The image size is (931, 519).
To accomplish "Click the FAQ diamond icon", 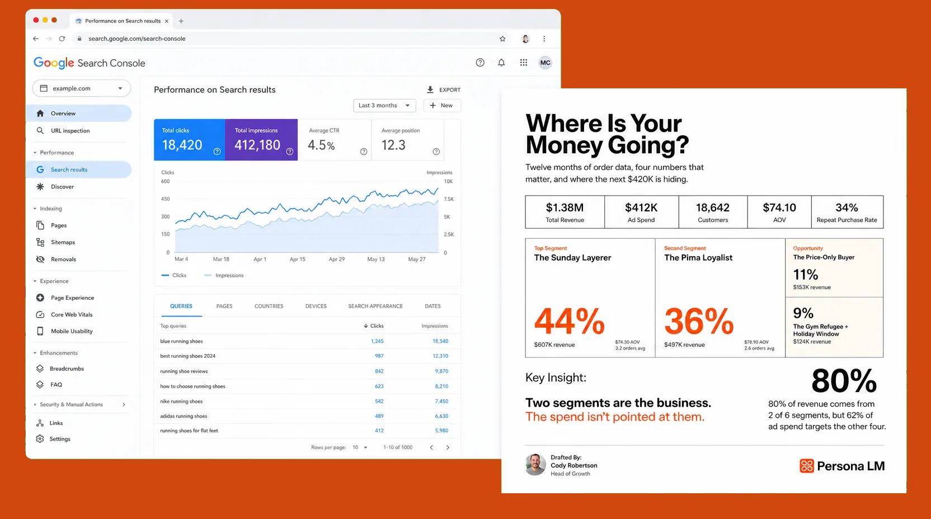I will (40, 385).
